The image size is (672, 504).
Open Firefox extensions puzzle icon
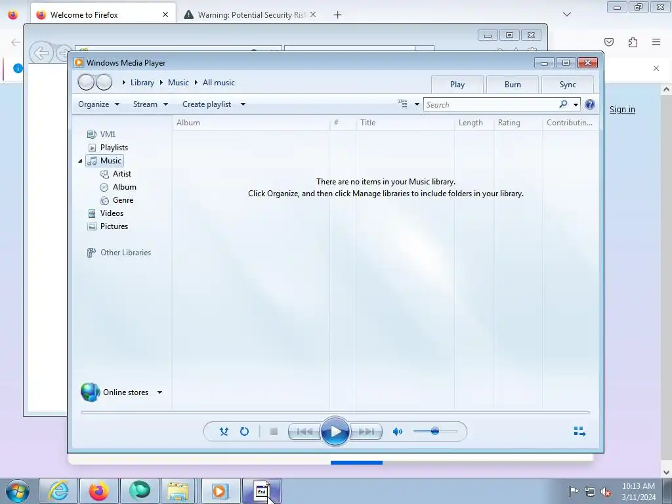tap(633, 41)
